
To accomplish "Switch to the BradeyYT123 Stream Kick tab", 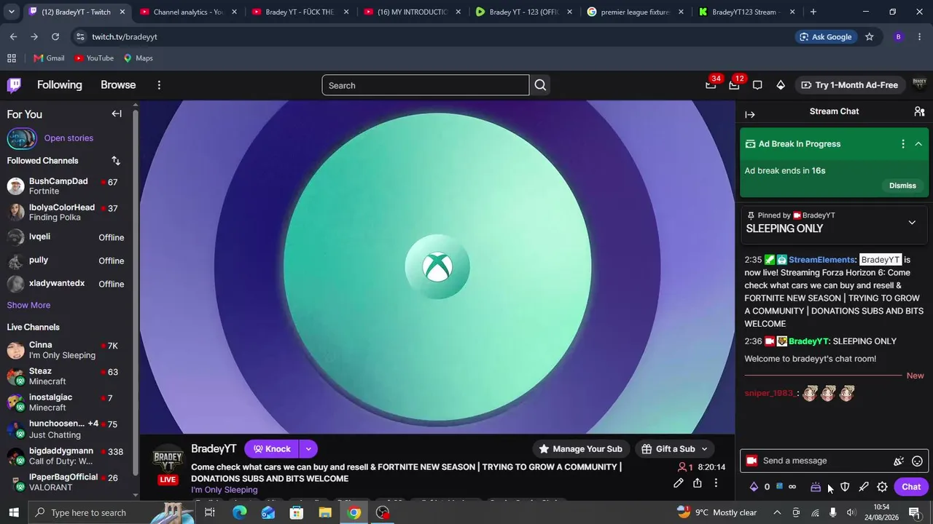I will point(747,12).
